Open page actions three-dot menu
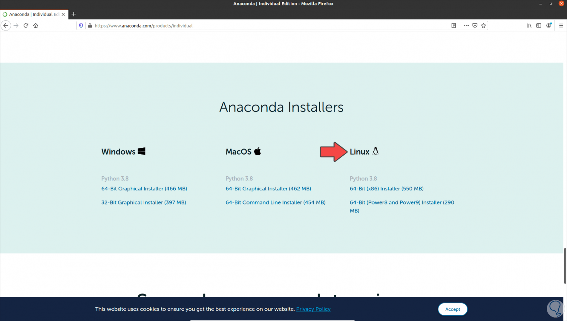 click(x=466, y=25)
